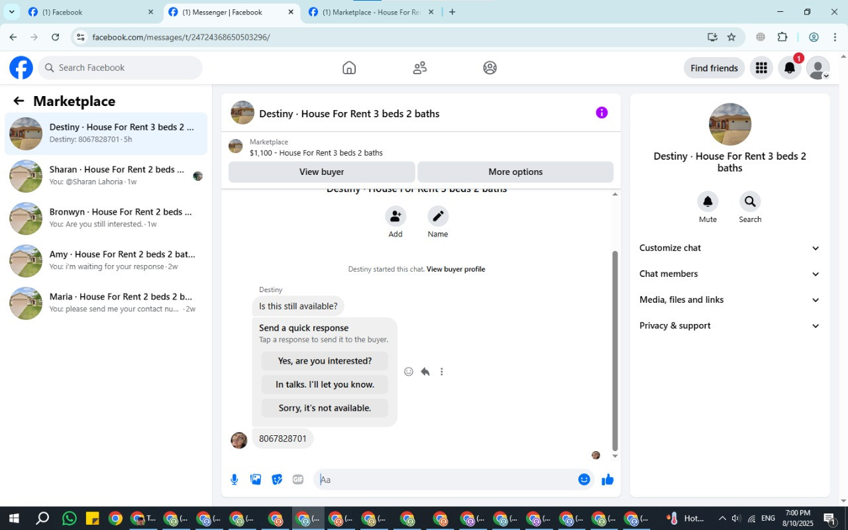Focus the Search Facebook field
The image size is (848, 530).
121,68
